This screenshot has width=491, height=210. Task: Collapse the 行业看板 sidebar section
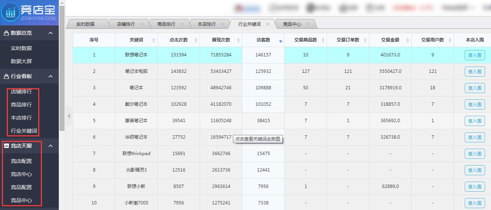(x=51, y=76)
